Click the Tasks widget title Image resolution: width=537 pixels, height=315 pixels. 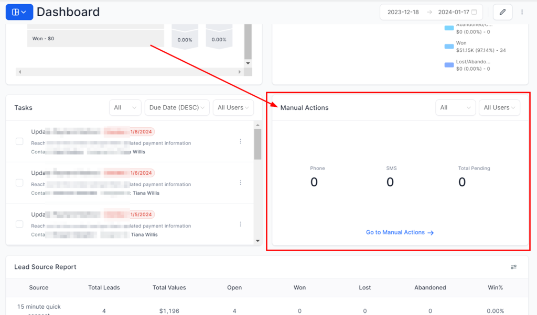tap(23, 108)
